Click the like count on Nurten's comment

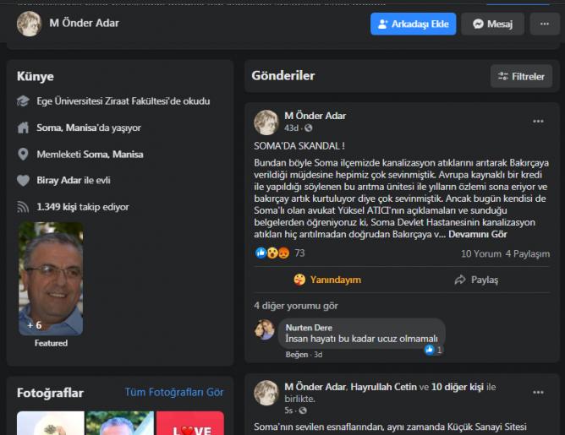[x=433, y=349]
